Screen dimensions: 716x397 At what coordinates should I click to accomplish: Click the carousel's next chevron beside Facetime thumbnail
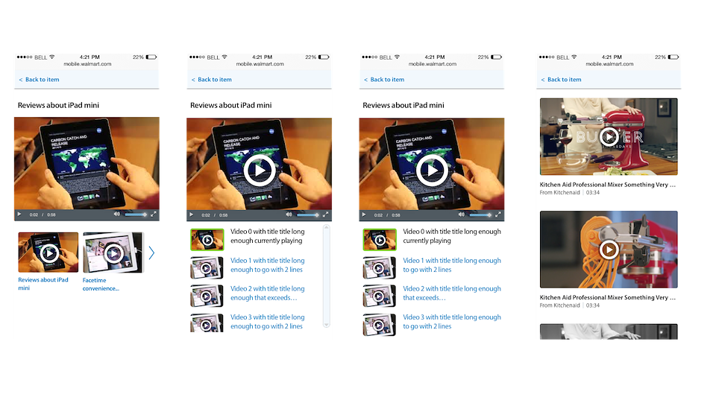point(151,253)
